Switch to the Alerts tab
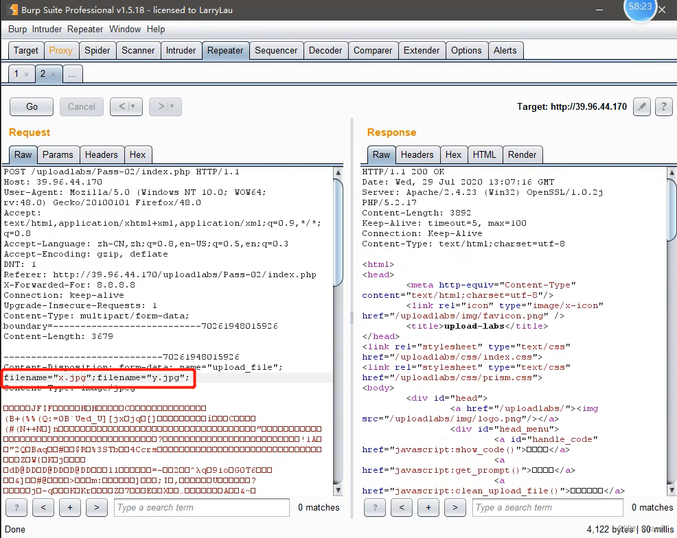Screen dimensions: 677x538 505,51
